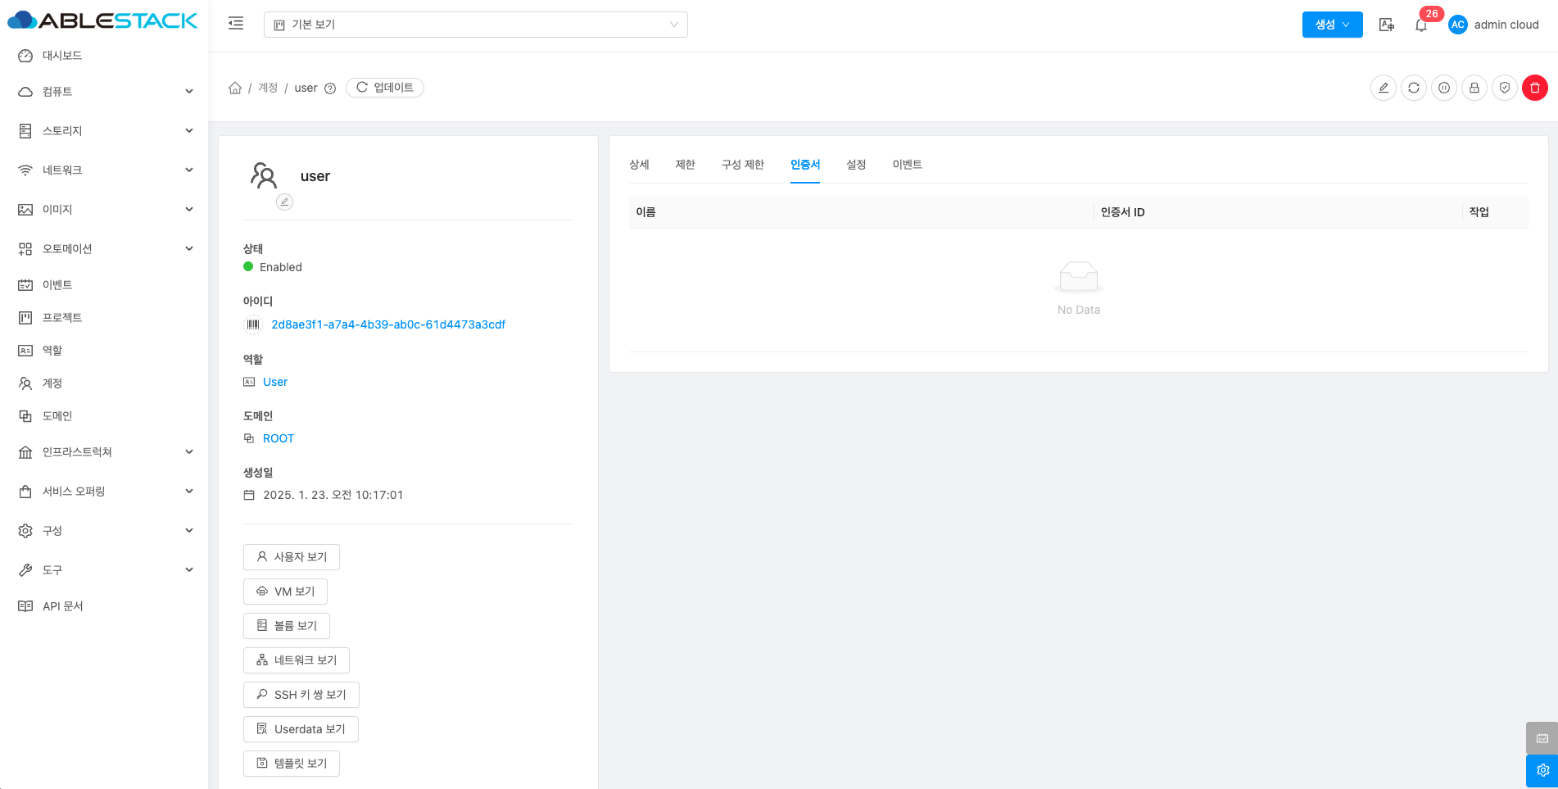This screenshot has width=1558, height=789.
Task: Open notifications bell with 26 badge
Action: pos(1421,25)
